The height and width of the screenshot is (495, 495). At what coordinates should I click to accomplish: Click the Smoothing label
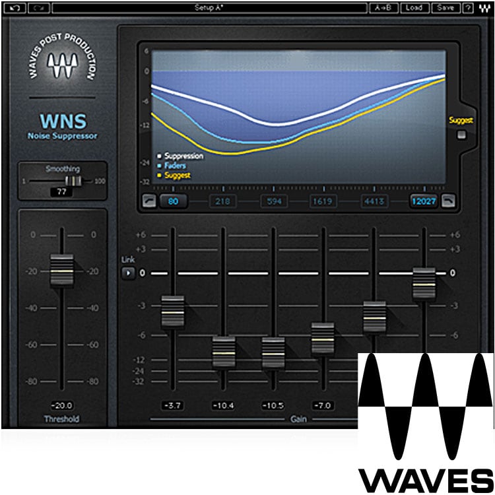click(63, 169)
